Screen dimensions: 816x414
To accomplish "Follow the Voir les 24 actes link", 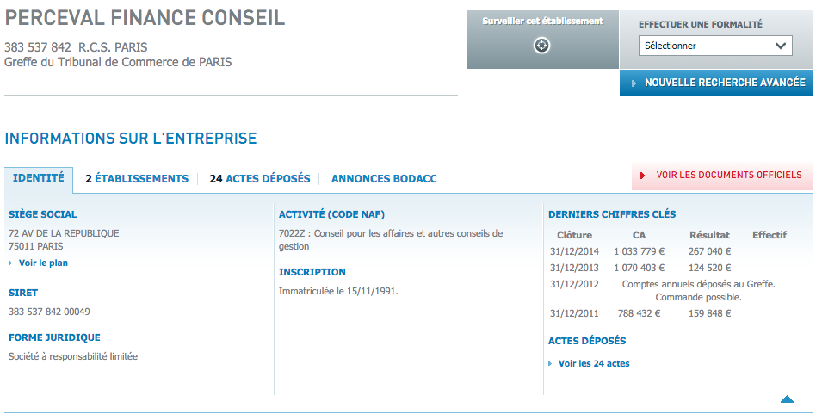I will [x=593, y=364].
